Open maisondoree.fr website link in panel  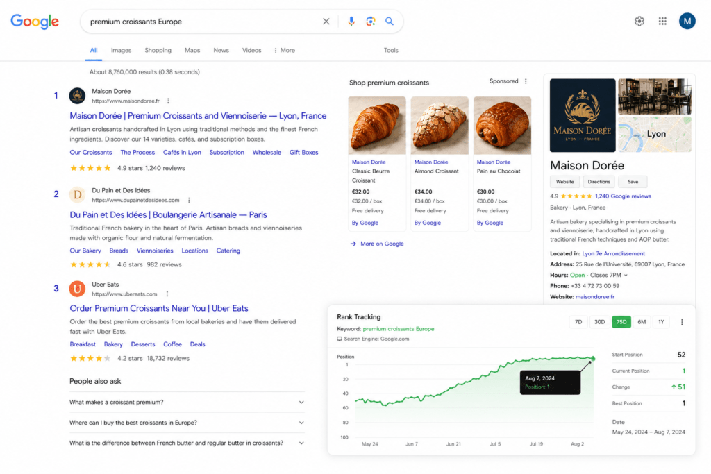coord(595,297)
